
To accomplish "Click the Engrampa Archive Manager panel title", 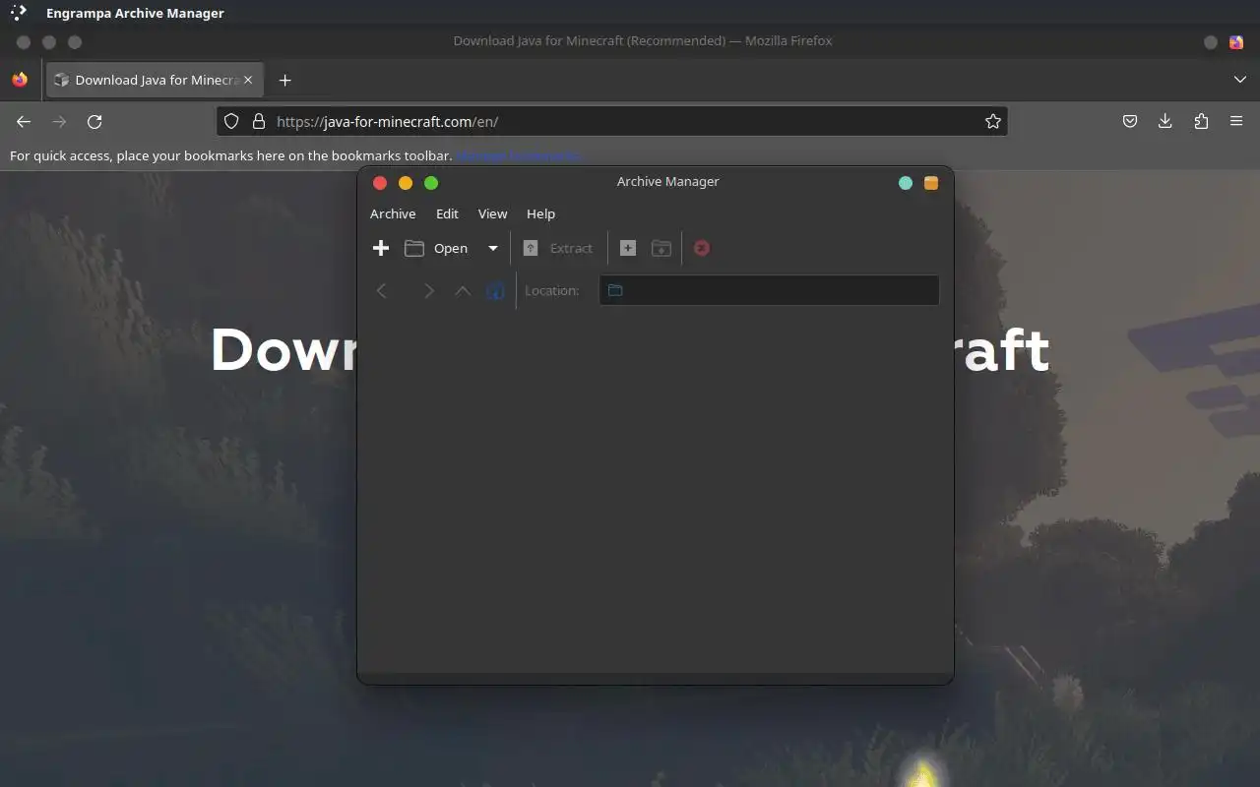I will pos(135,13).
